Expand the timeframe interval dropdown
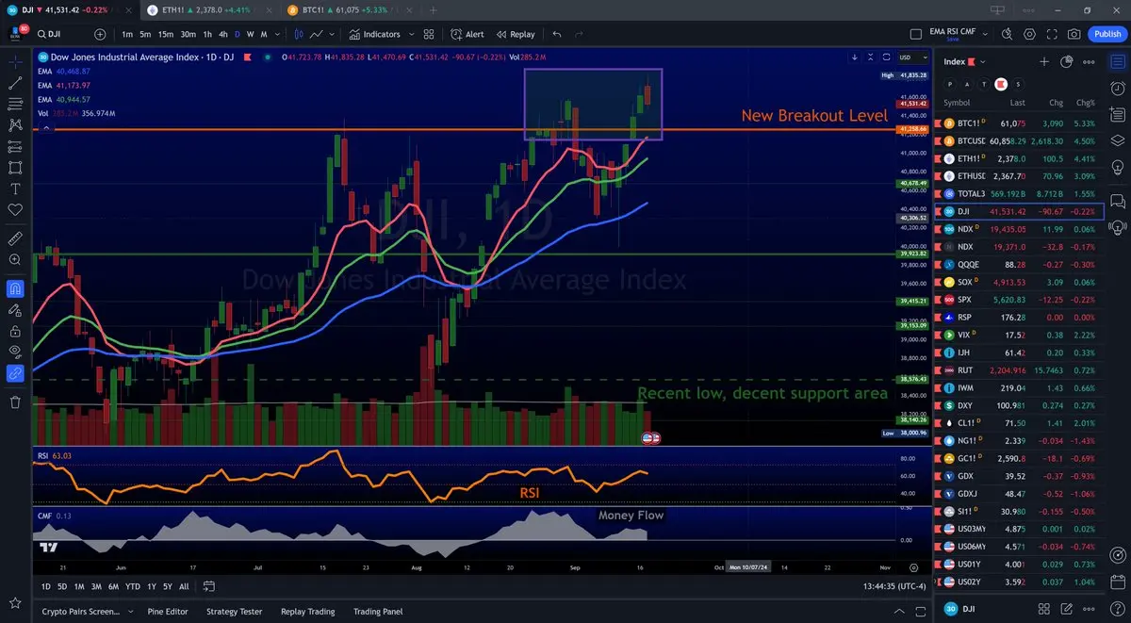The image size is (1131, 623). click(x=278, y=34)
